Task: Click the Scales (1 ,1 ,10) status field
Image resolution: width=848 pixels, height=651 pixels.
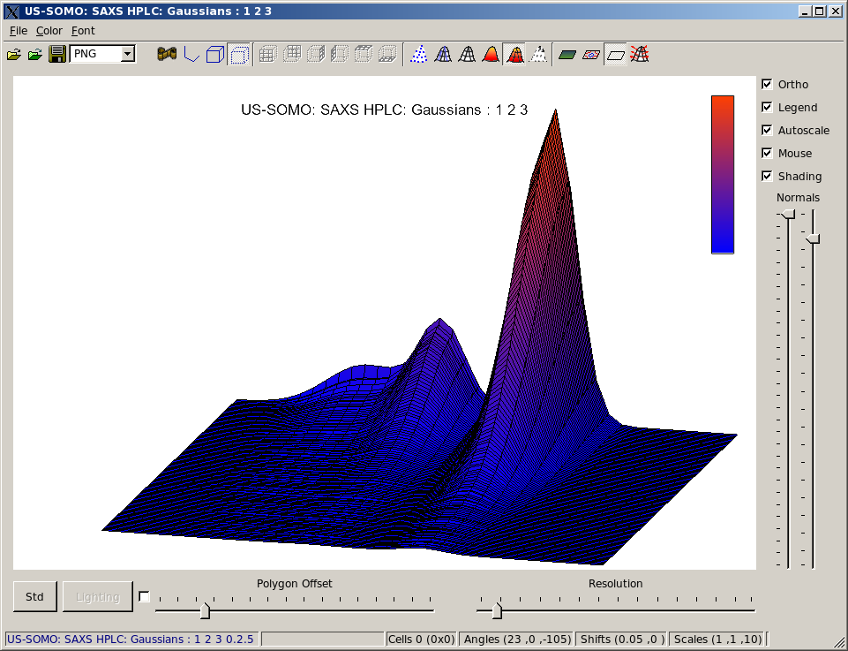Action: [718, 640]
